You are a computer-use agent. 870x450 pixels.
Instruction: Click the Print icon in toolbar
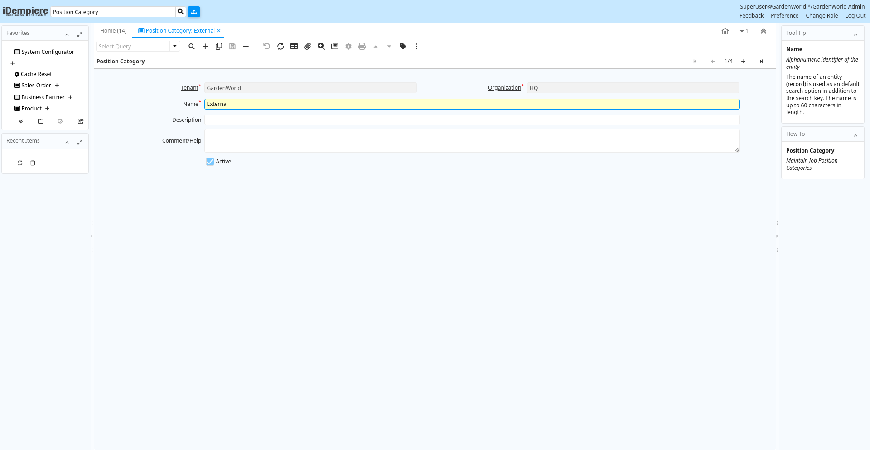tap(362, 46)
